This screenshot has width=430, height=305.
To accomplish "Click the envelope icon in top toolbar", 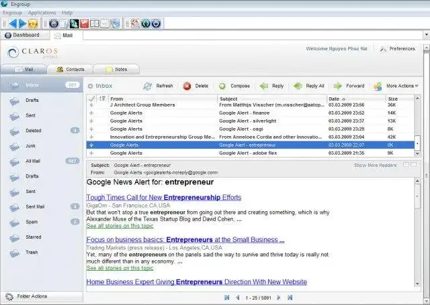I will point(105,23).
